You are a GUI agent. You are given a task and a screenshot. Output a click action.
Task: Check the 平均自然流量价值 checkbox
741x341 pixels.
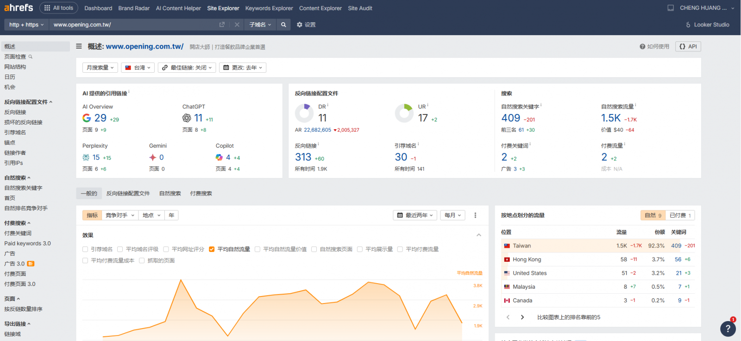pos(257,249)
